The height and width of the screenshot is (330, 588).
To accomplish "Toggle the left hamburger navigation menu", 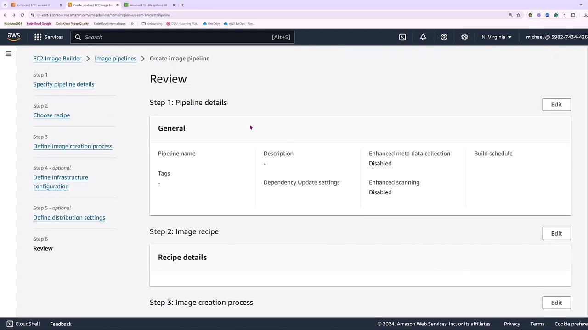I will coord(8,54).
